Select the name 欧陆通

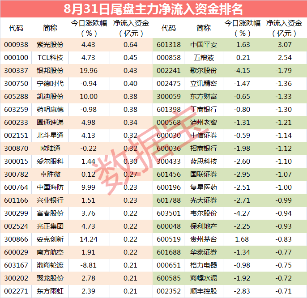pos(50,149)
